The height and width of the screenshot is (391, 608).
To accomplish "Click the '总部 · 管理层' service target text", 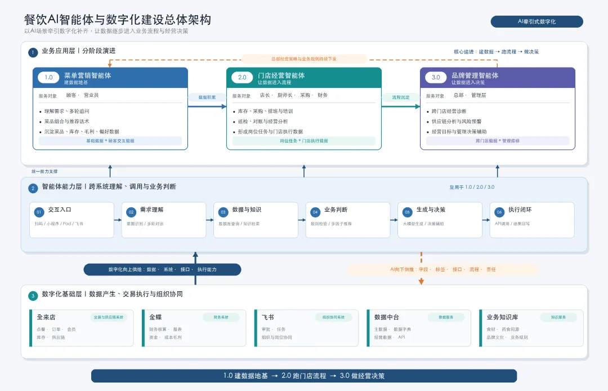I will click(x=470, y=95).
